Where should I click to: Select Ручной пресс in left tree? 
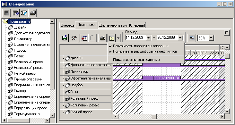(25, 73)
